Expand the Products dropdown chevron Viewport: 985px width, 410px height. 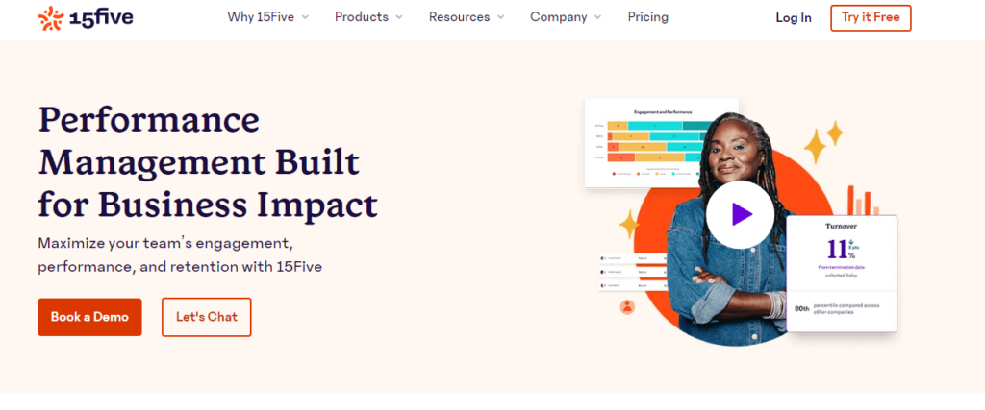399,17
